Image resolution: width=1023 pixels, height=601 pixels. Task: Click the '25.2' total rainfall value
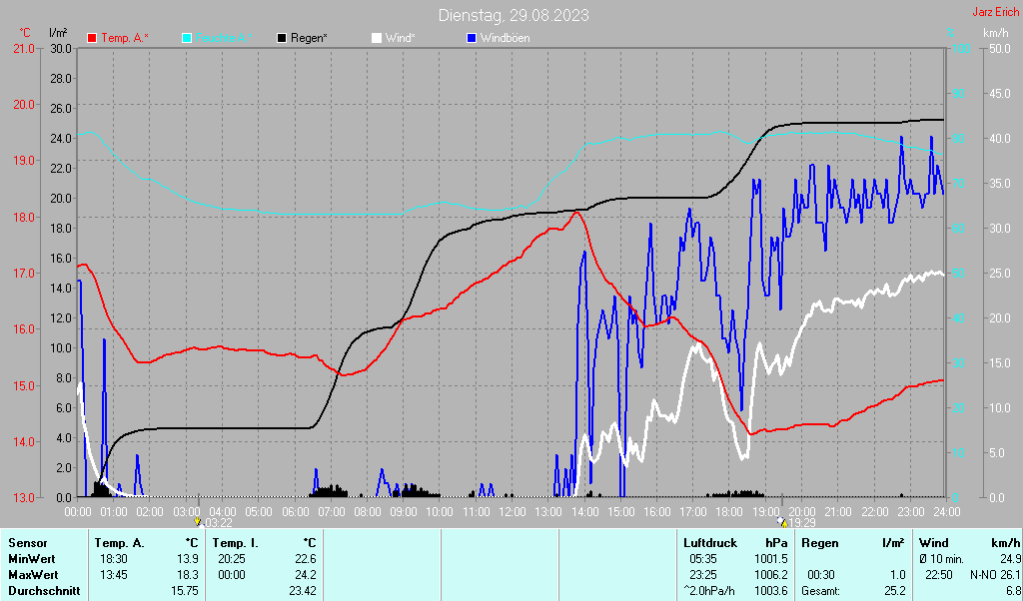tap(895, 591)
